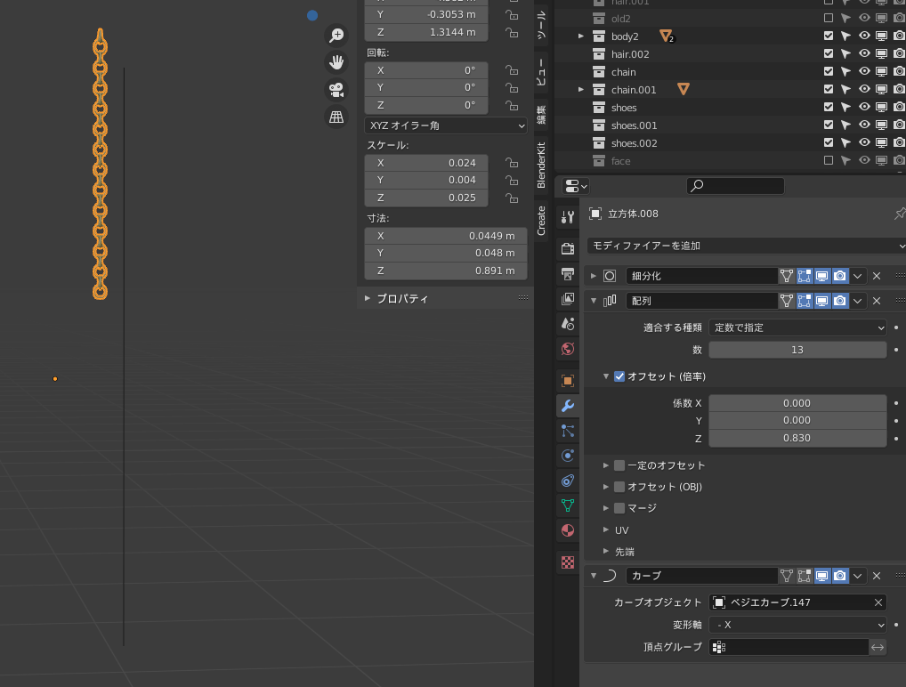This screenshot has width=906, height=687.
Task: Uncheck the body2 collection exclude checkbox
Action: click(829, 36)
